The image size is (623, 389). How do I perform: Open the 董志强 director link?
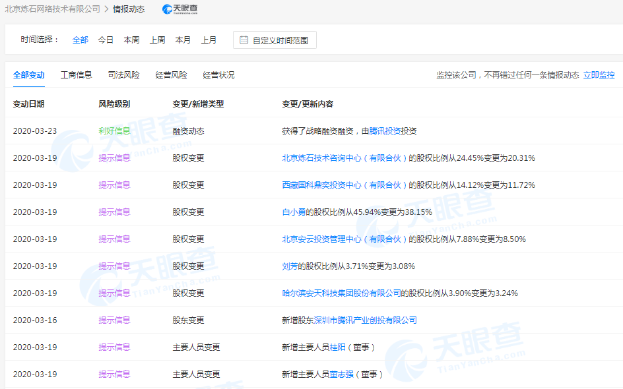point(341,374)
